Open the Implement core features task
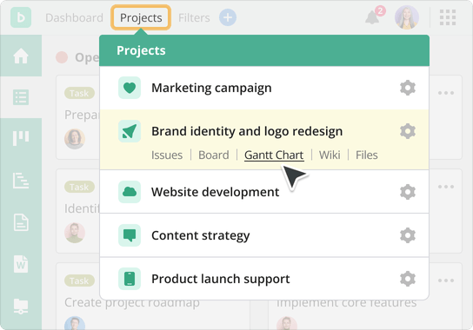473x330 pixels. coord(347,302)
